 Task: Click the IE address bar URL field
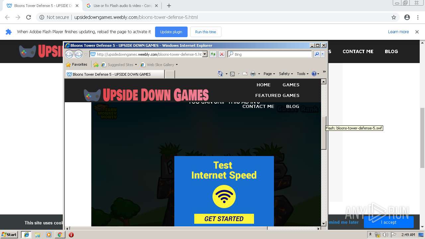[146, 54]
